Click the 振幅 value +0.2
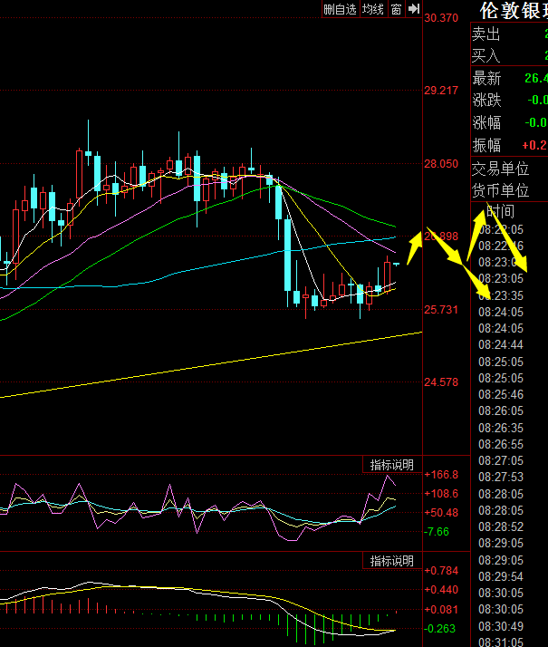Screen dimensions: 548x647 pyautogui.click(x=534, y=145)
